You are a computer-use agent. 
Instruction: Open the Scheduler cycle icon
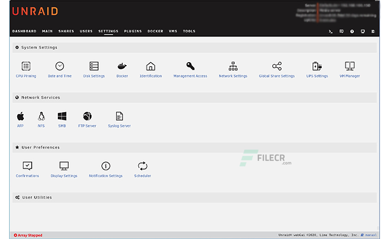(x=143, y=166)
